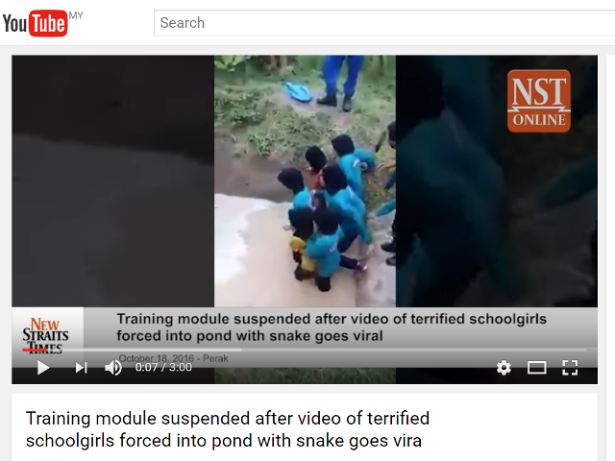Click the October 18, 2016 - Perak caption
This screenshot has width=615, height=461.
point(173,358)
